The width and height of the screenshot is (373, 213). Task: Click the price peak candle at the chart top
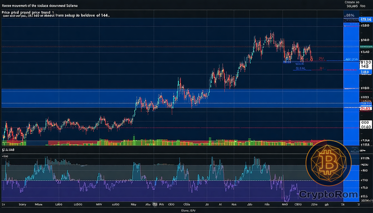pos(270,35)
